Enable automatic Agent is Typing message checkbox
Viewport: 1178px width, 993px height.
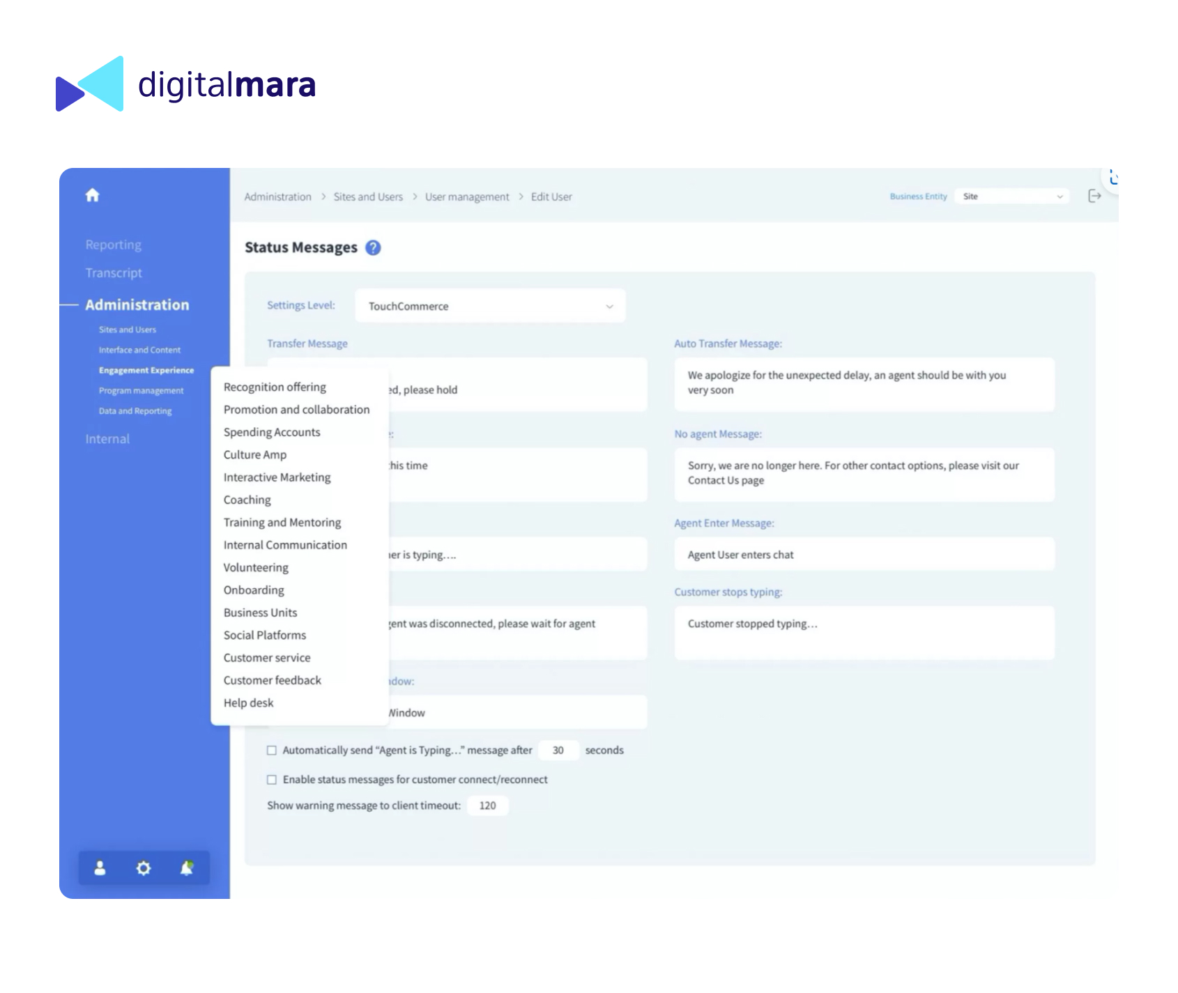272,750
